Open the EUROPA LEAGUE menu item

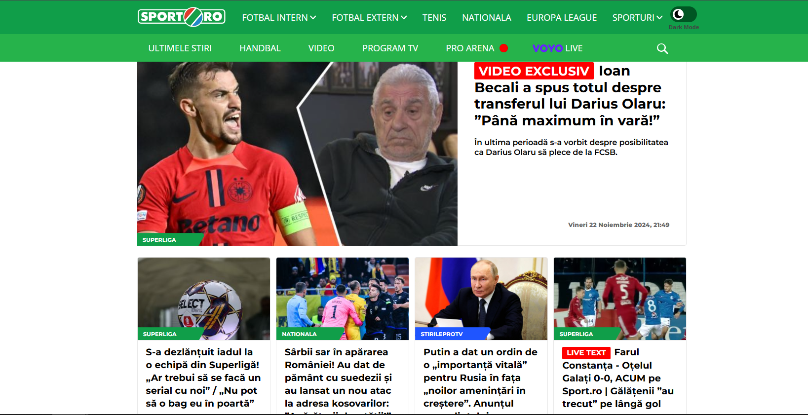(562, 17)
